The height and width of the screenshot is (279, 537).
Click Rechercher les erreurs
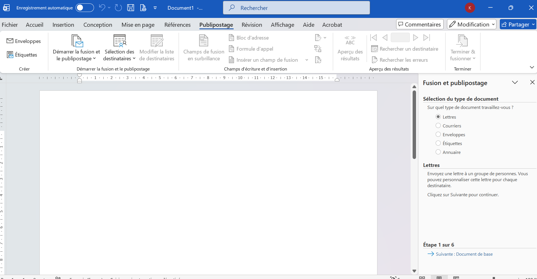click(x=400, y=60)
